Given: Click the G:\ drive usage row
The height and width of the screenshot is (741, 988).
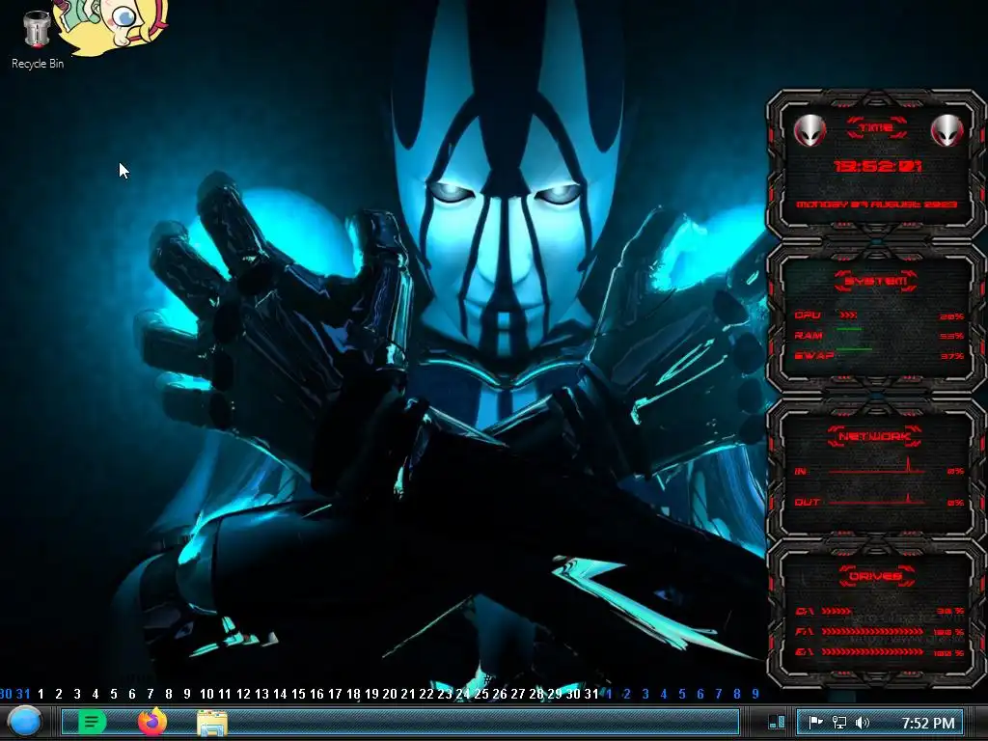Looking at the screenshot, I should (878, 652).
